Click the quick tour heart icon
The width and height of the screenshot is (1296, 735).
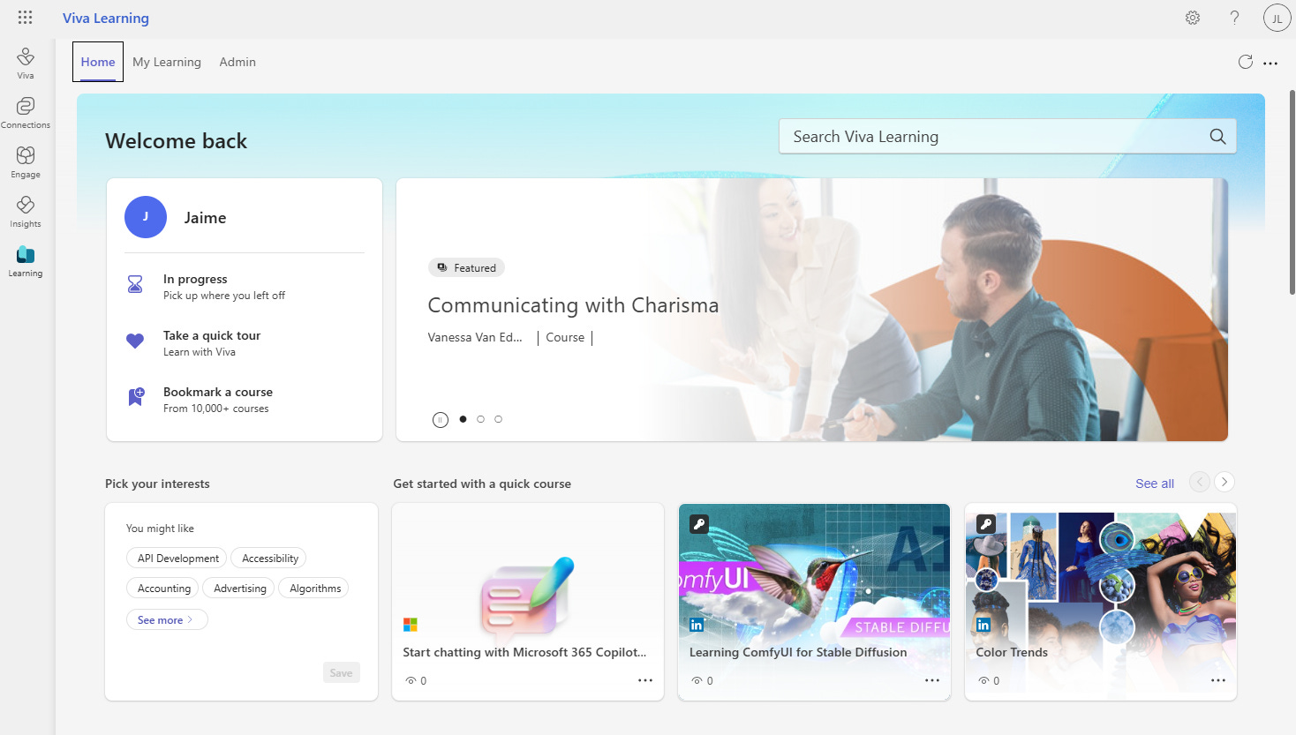coord(135,341)
